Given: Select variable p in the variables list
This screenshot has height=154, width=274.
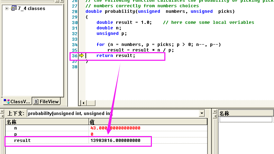Looking at the screenshot, I should 16,134.
